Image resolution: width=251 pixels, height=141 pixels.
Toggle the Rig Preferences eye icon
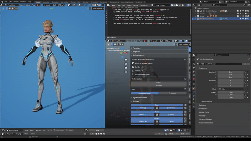pyautogui.click(x=184, y=60)
